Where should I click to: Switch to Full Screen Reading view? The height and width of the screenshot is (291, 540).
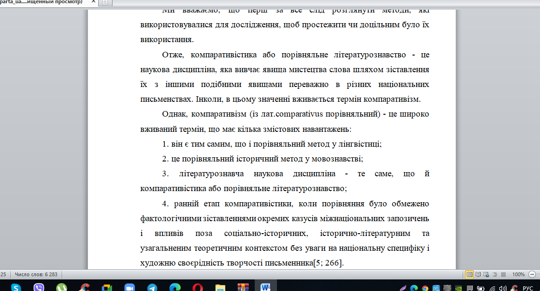tap(478, 274)
